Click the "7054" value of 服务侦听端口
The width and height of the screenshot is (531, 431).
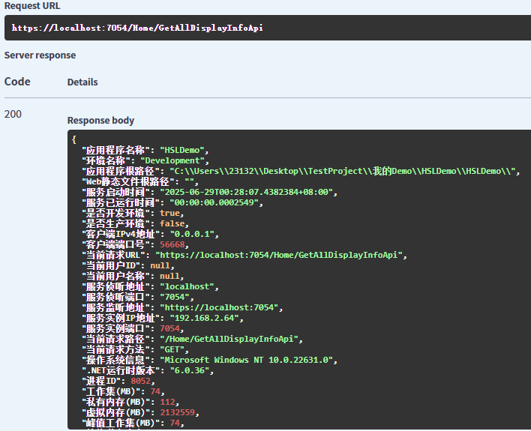click(x=175, y=297)
